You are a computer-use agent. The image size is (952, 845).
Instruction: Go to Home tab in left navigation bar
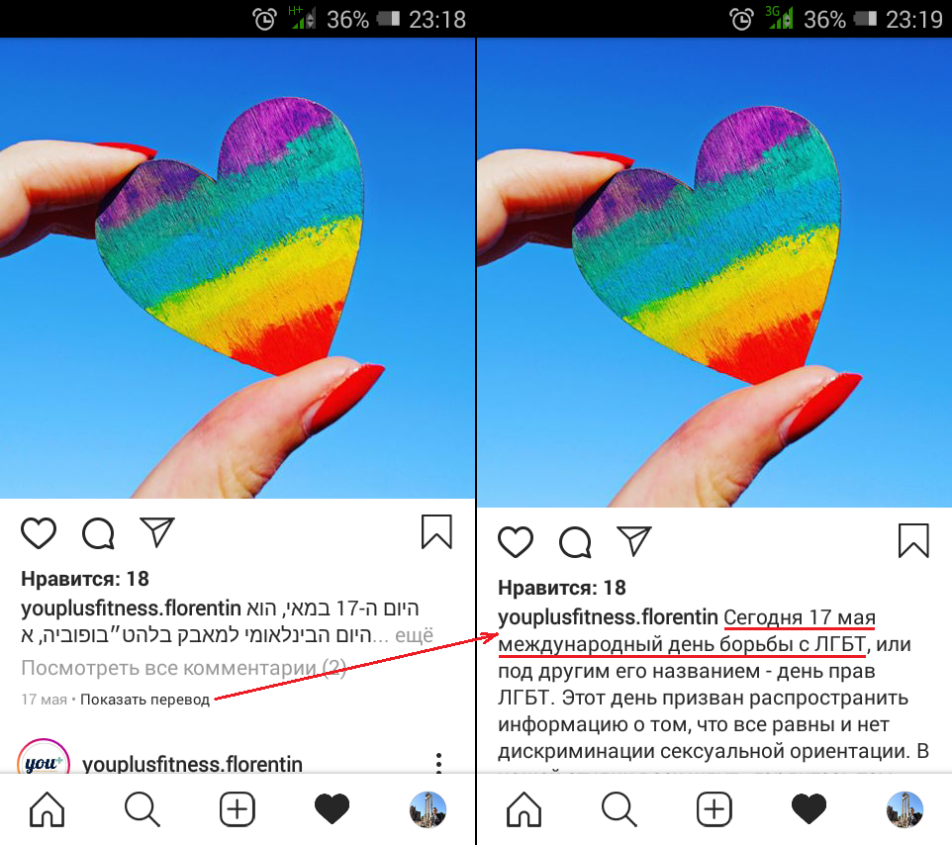pos(47,809)
